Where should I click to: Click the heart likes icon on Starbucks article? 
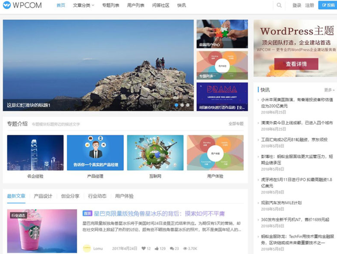point(143,248)
